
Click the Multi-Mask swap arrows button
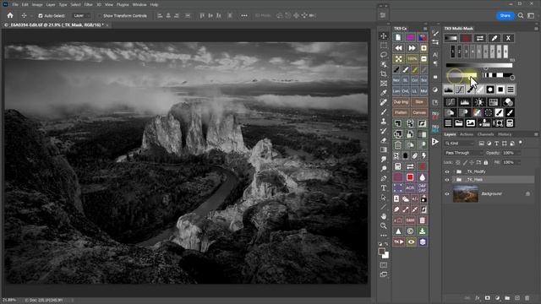(480, 38)
